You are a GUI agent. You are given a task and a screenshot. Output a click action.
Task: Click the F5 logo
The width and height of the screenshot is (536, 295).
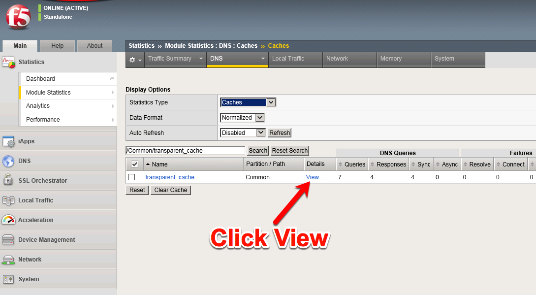[19, 17]
